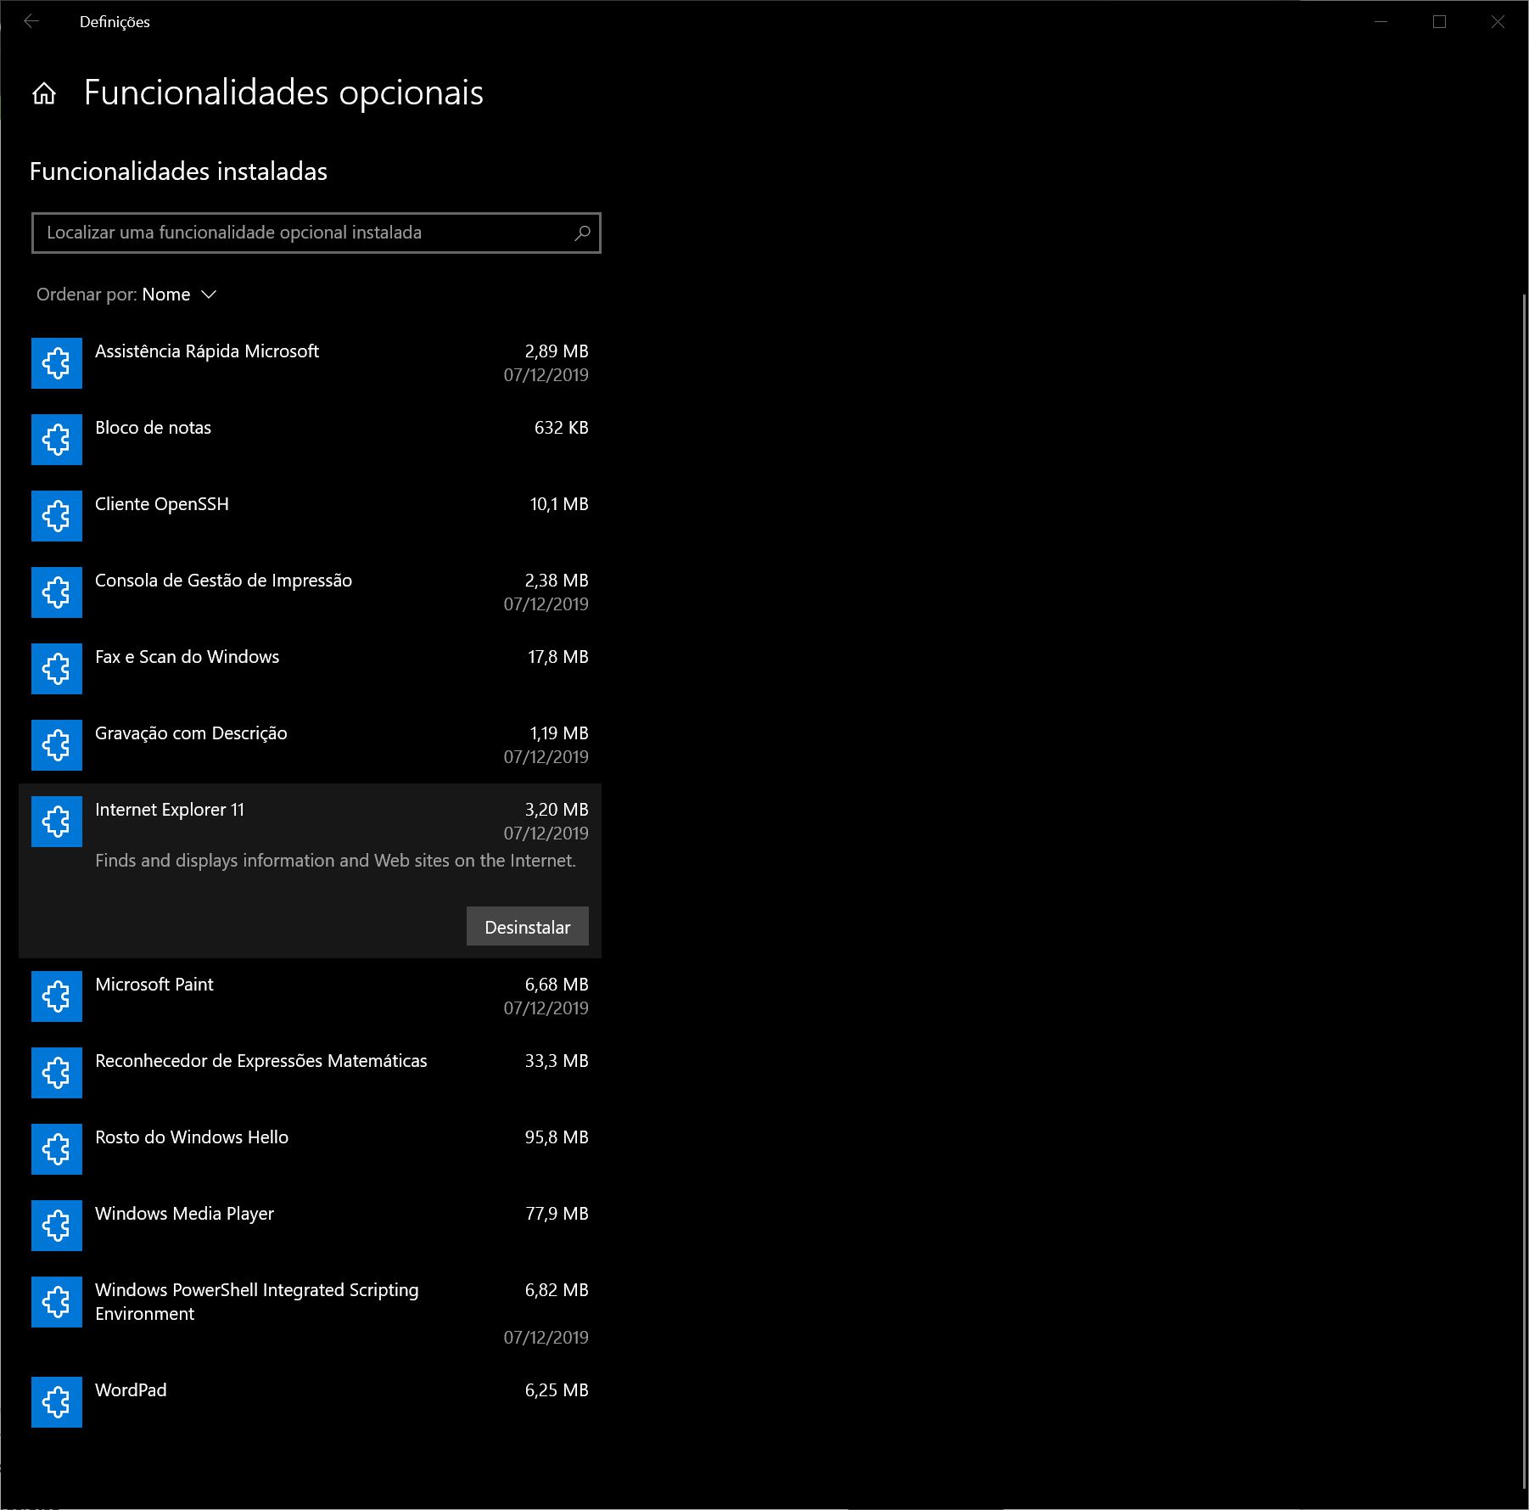
Task: Click the Cliente OpenSSH feature icon
Action: pos(57,516)
